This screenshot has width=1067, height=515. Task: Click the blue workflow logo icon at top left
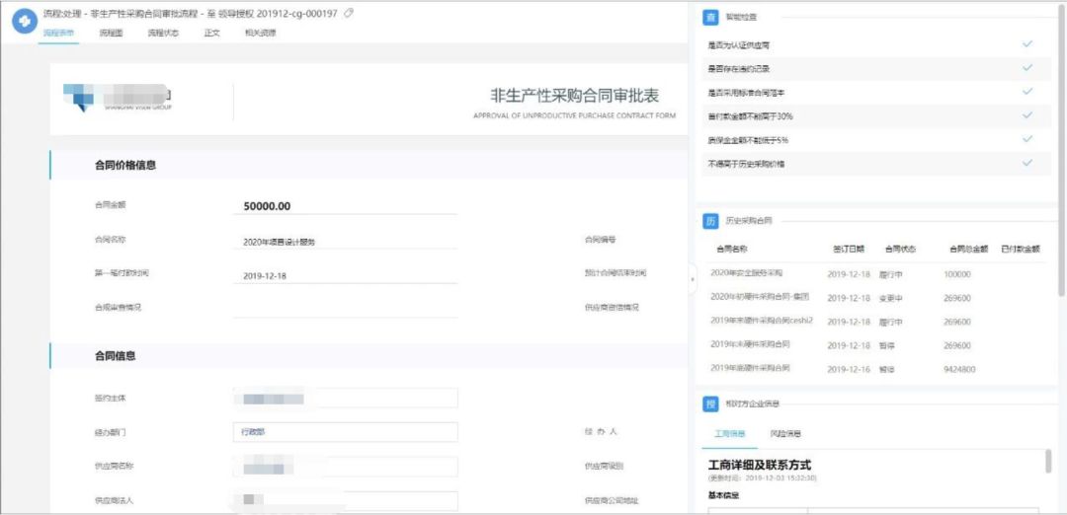22,21
